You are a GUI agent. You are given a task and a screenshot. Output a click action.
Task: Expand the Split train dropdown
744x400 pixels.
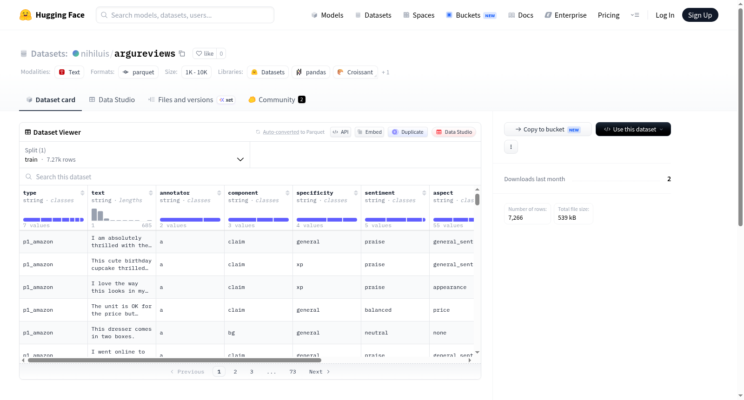pyautogui.click(x=134, y=155)
